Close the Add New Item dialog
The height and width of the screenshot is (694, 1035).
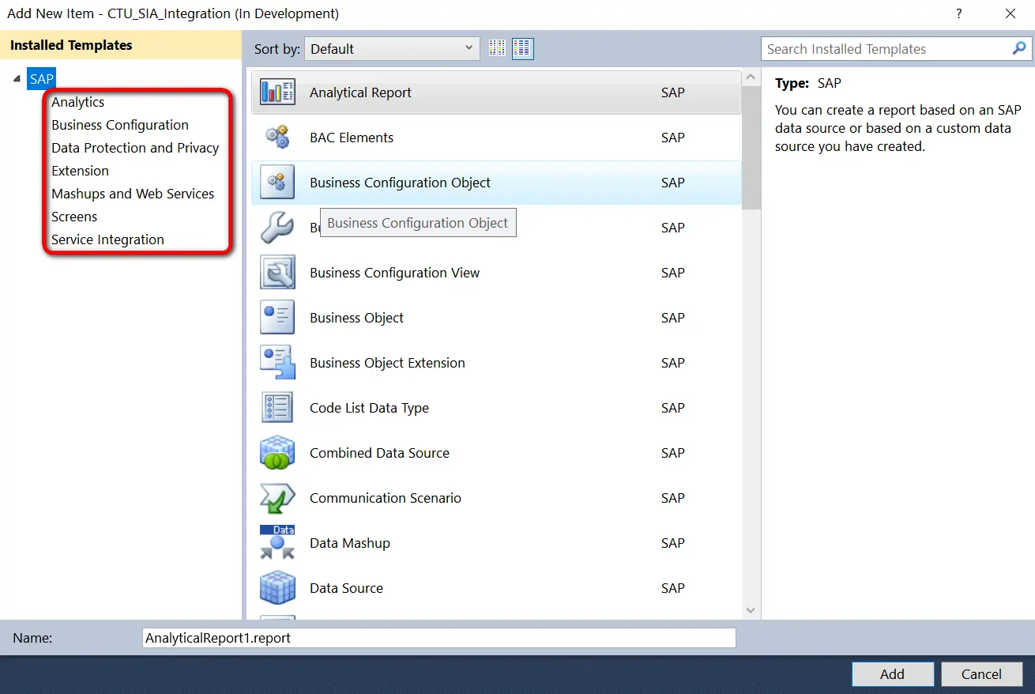(1011, 13)
